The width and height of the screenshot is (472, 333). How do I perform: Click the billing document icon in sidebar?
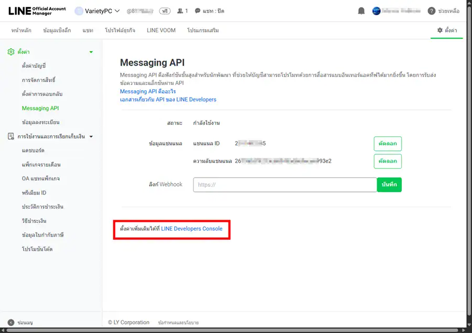11,136
